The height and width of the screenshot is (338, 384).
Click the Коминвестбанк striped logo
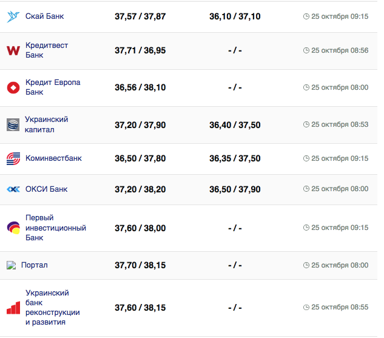(x=13, y=158)
